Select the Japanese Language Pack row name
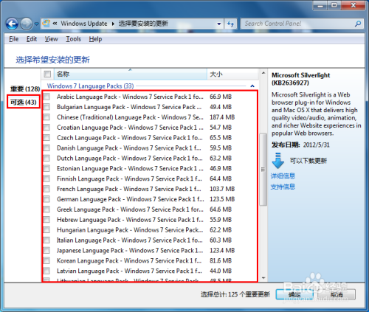 tap(130, 251)
